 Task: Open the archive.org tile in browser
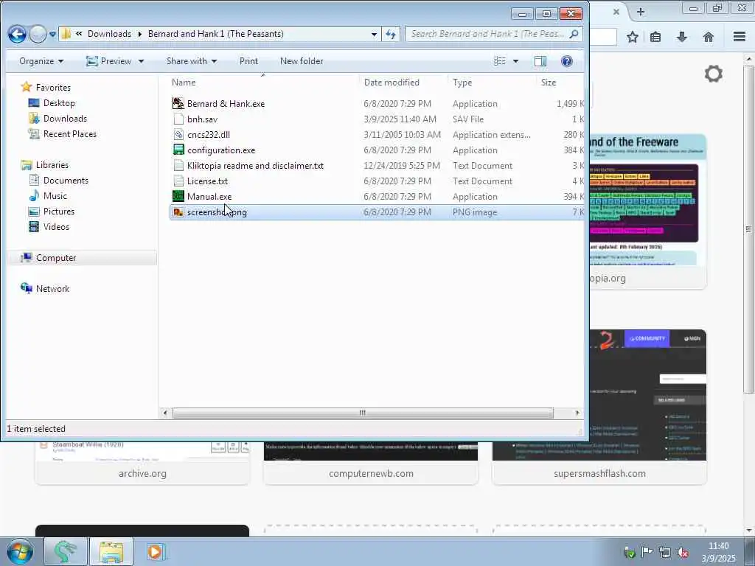click(x=142, y=463)
